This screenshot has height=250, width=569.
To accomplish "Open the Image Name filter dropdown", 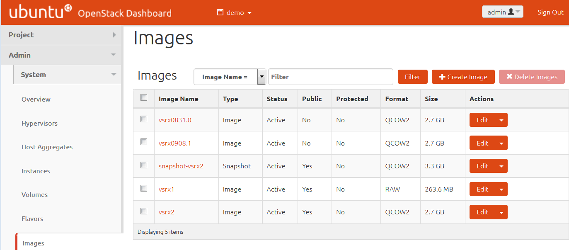I will [x=261, y=77].
